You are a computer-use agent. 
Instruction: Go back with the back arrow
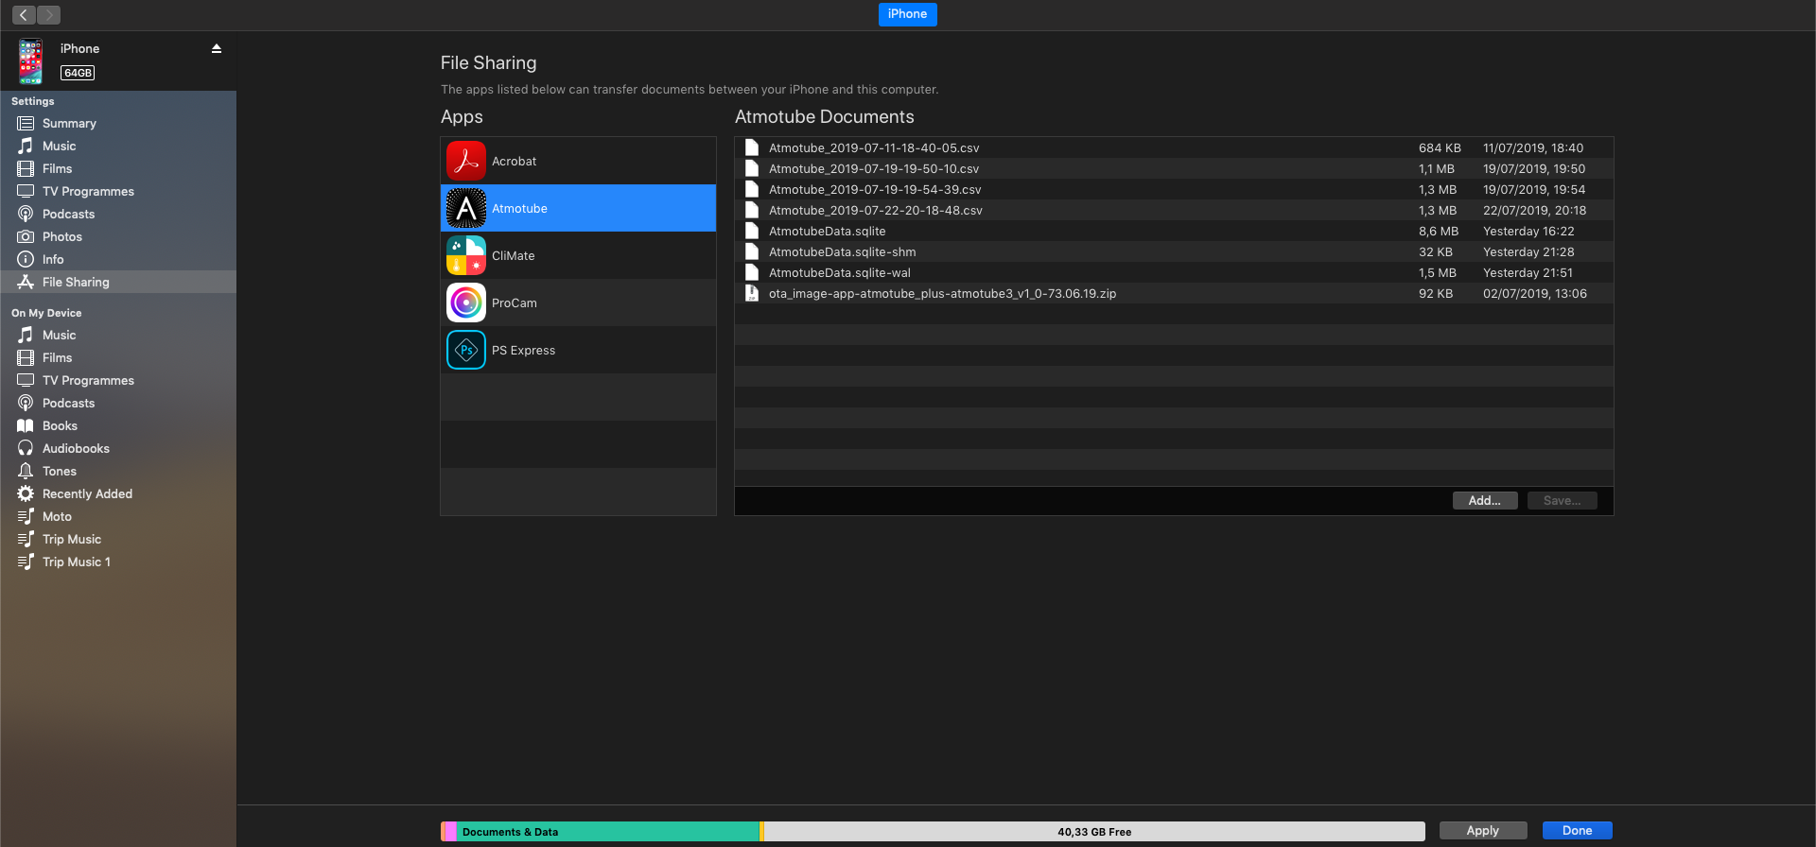point(24,15)
